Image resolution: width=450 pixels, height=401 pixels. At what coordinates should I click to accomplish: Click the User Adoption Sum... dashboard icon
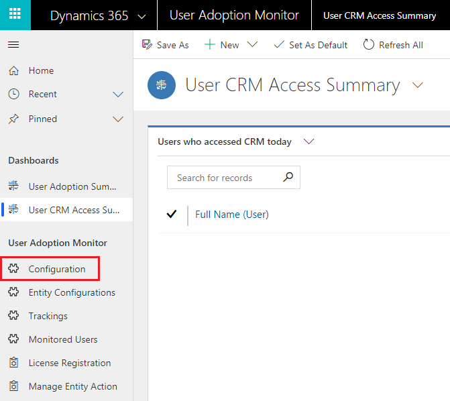(13, 186)
